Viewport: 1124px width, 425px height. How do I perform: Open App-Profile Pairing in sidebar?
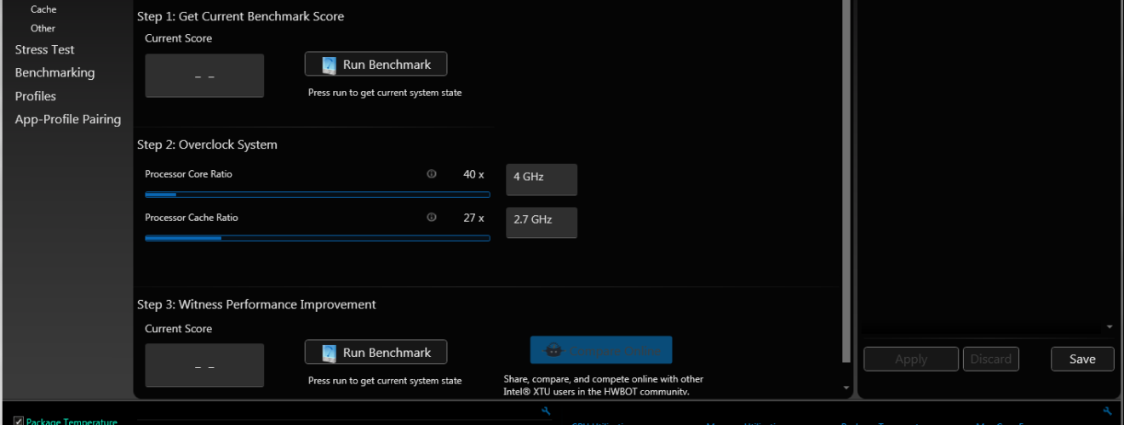[x=68, y=119]
